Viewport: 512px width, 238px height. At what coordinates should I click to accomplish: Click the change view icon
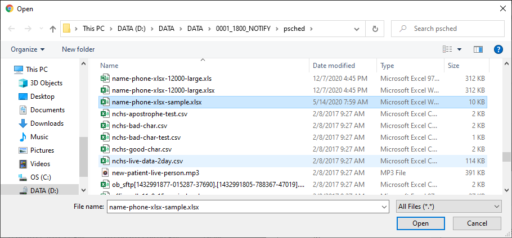click(x=448, y=49)
